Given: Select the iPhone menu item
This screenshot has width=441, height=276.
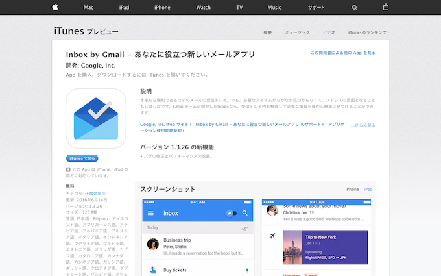Looking at the screenshot, I should [162, 7].
